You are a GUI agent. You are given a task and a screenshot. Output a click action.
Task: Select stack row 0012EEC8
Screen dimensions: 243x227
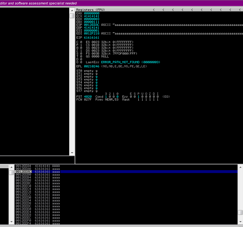coord(126,192)
